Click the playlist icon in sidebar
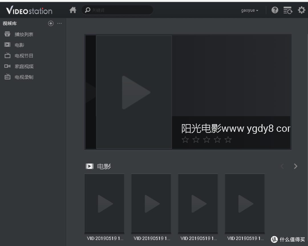This screenshot has height=246, width=308. [x=7, y=34]
